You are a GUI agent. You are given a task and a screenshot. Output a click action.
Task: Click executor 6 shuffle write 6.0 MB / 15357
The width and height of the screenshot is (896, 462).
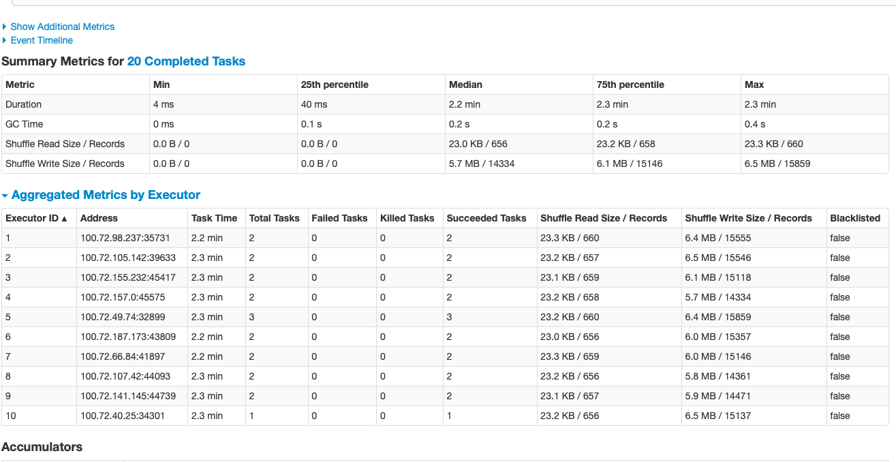718,337
